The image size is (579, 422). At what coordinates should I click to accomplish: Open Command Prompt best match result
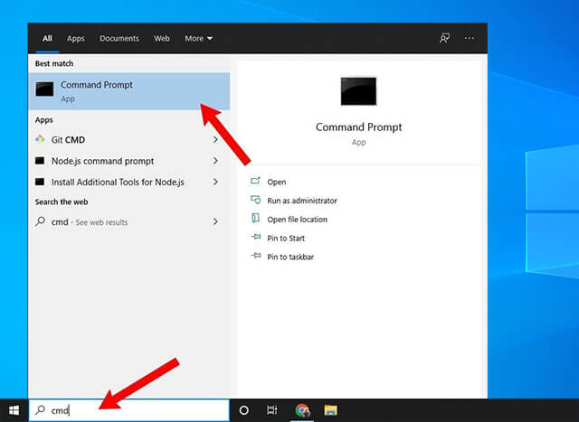pyautogui.click(x=128, y=91)
